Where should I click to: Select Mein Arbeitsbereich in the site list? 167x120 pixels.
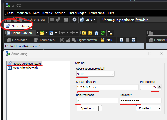(23, 68)
